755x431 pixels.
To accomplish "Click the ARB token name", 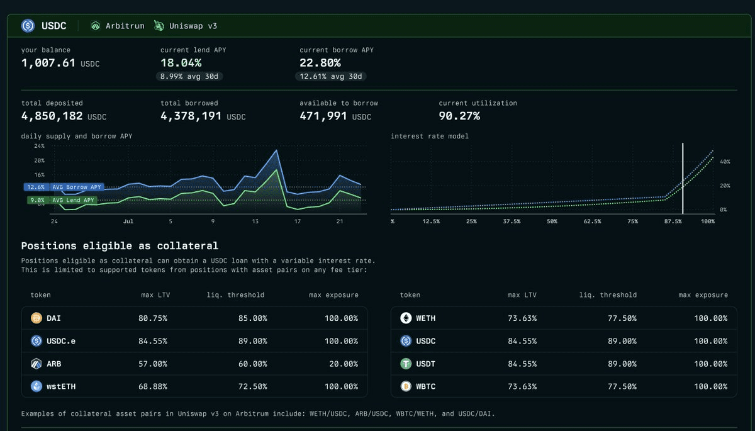I will [54, 364].
